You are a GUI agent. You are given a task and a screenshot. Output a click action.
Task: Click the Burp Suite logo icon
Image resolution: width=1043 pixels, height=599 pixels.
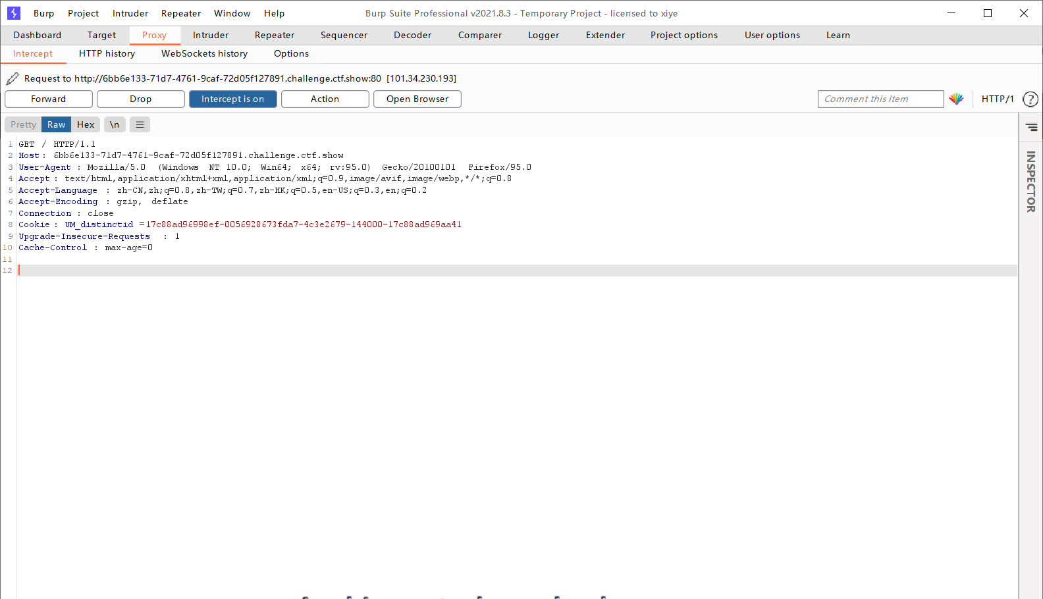point(14,13)
